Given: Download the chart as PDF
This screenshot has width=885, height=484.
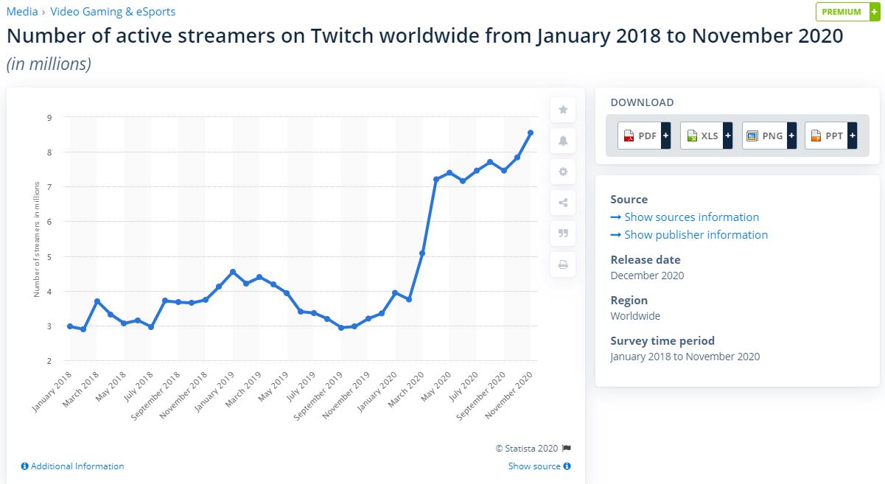Looking at the screenshot, I should point(644,136).
